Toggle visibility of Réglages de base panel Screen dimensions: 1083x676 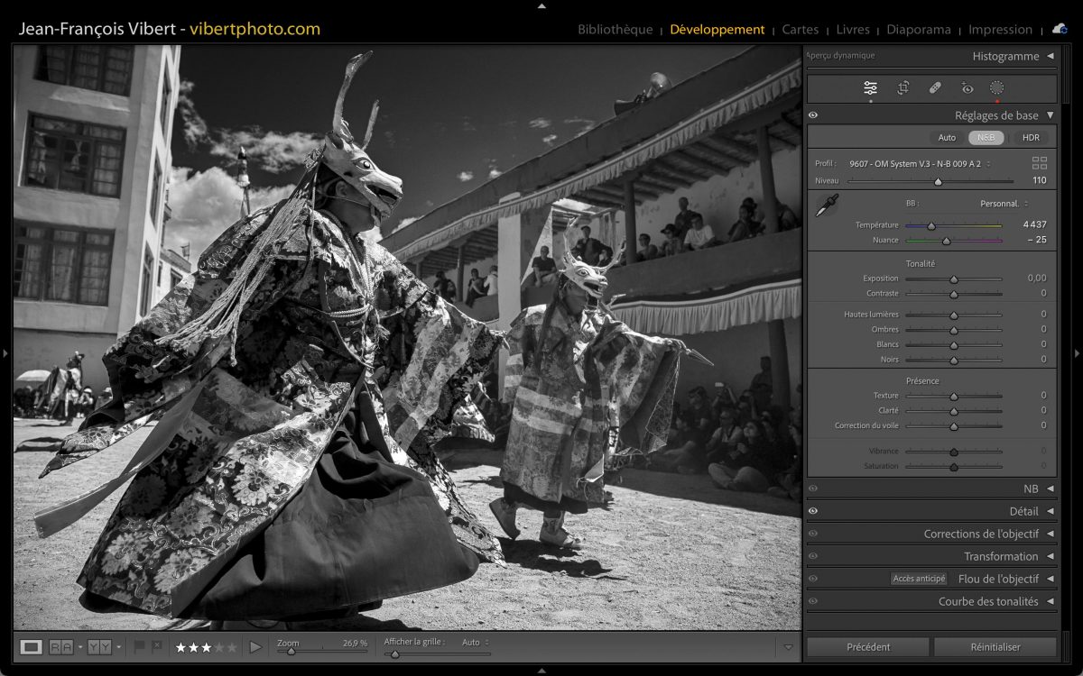813,115
